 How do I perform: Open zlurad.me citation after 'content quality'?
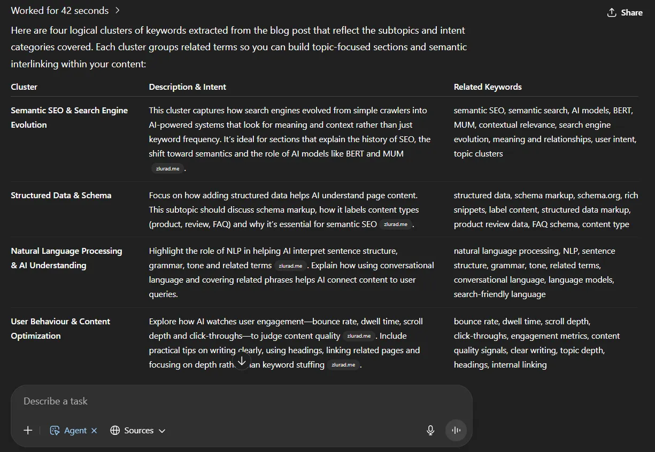click(359, 336)
